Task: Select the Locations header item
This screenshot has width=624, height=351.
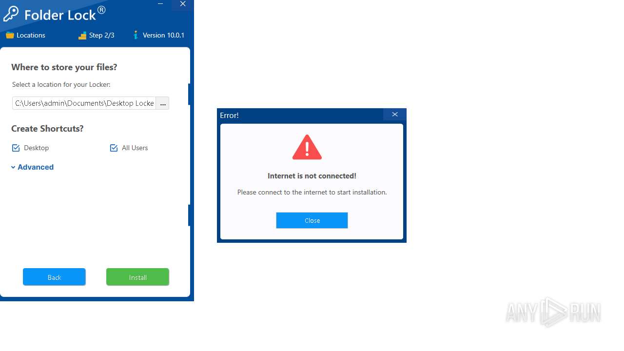Action: point(25,35)
